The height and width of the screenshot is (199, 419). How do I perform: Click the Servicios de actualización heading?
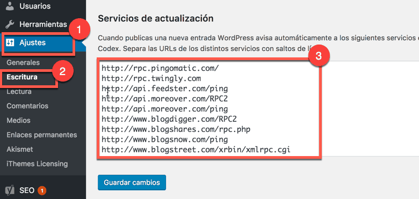point(156,18)
